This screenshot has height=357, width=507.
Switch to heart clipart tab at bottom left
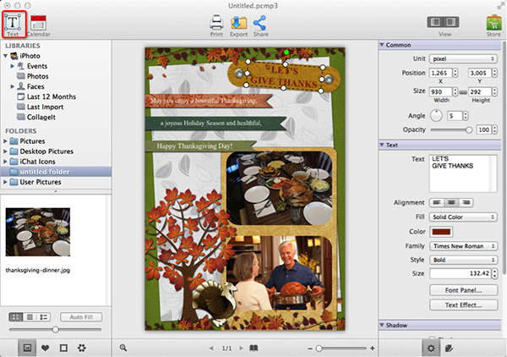click(44, 348)
